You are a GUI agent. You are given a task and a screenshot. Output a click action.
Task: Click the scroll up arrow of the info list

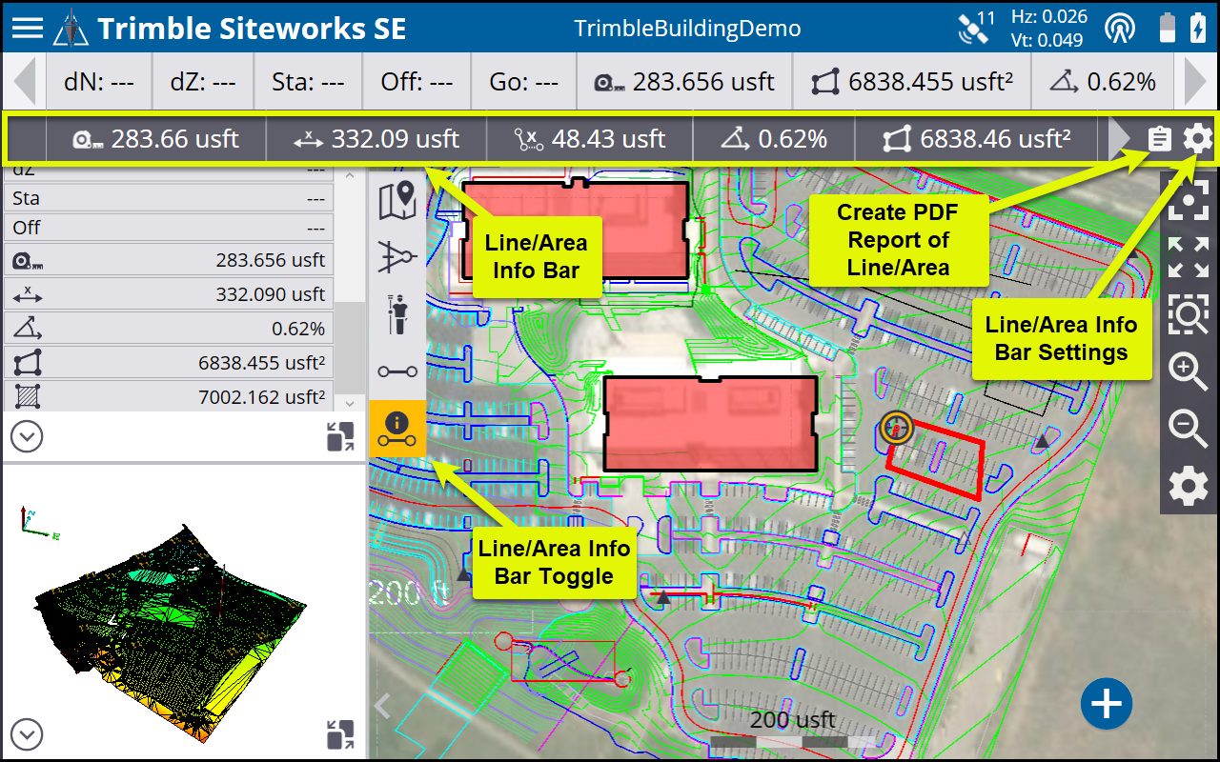(350, 174)
